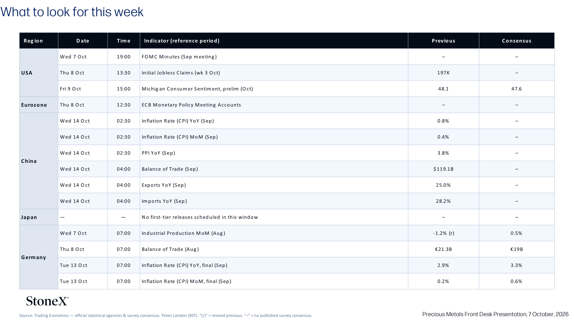Click the slide title What to look for this week
Viewport: 574px width, 323px height.
[72, 12]
